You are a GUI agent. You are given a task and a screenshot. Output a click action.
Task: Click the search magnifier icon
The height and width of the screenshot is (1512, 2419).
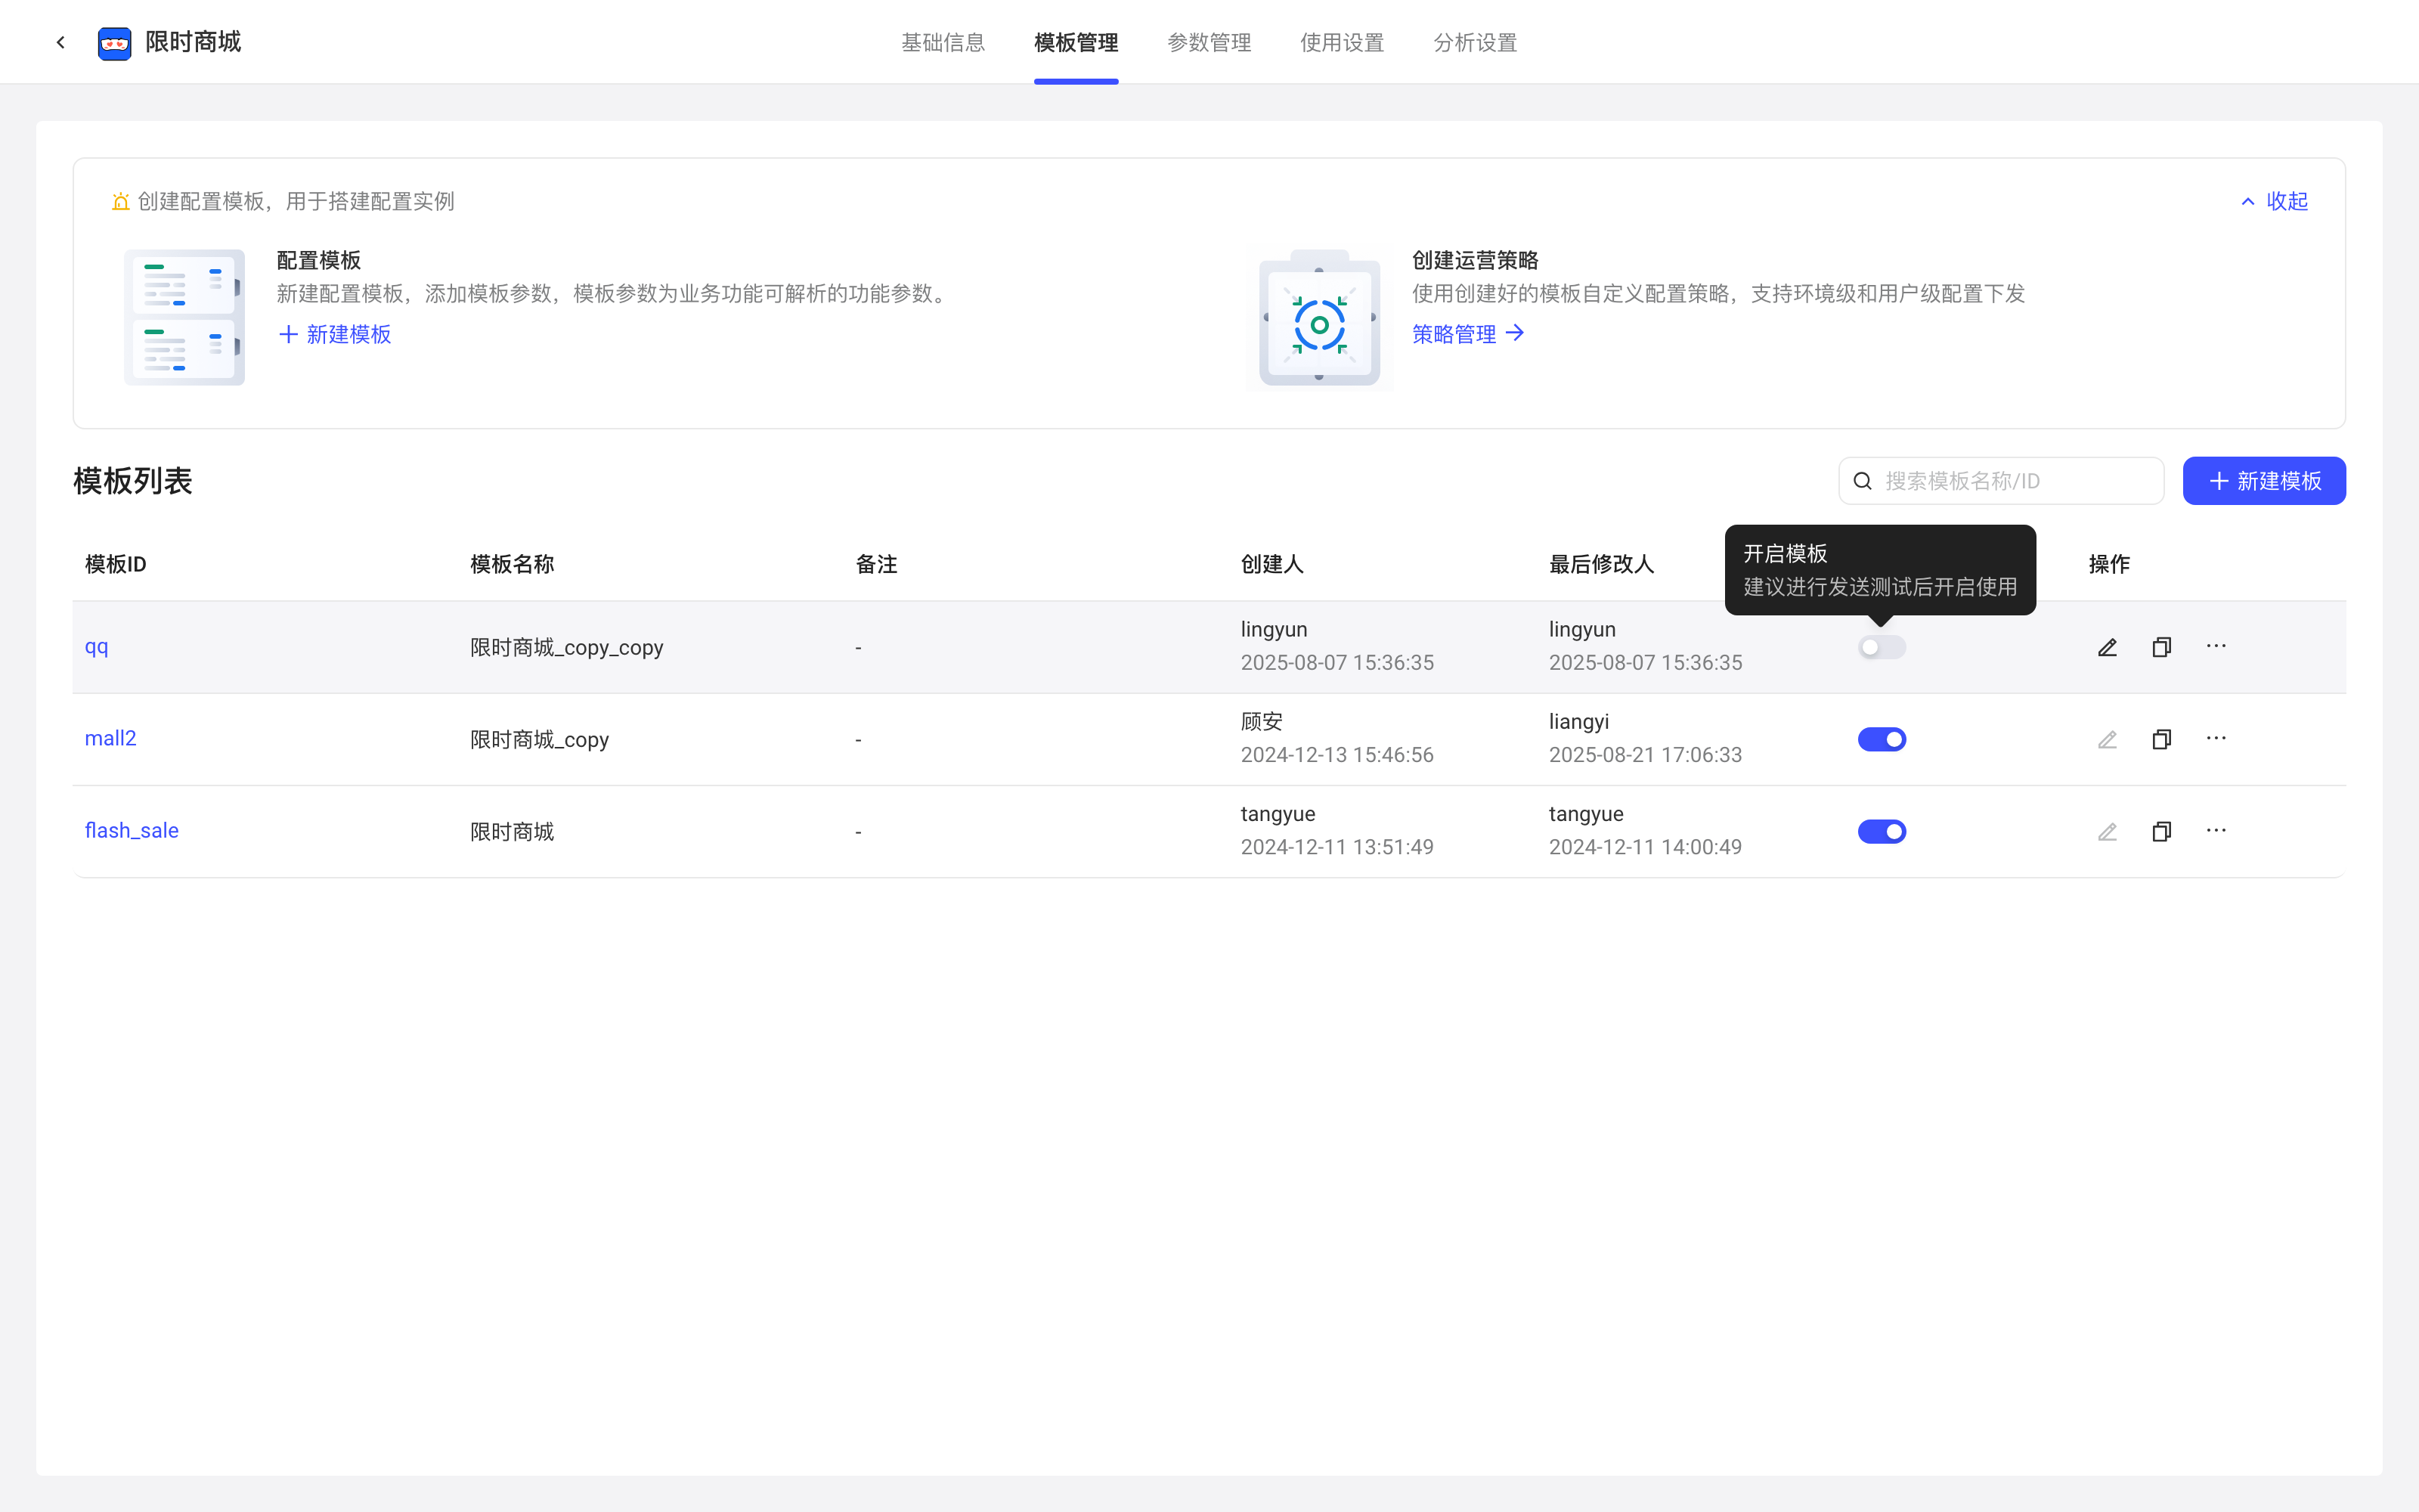click(1862, 481)
